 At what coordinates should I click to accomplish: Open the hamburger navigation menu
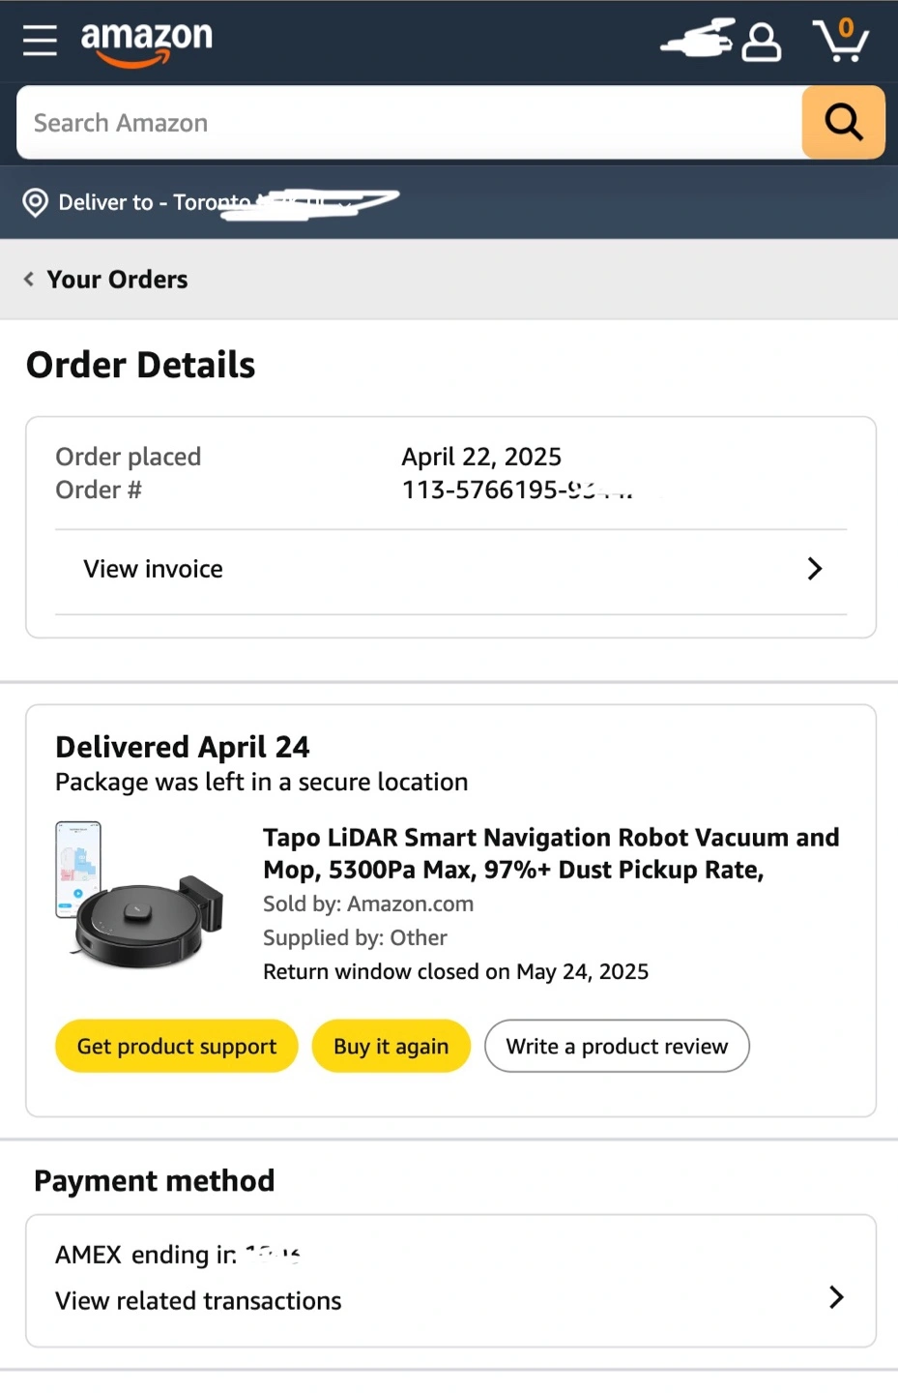[x=40, y=41]
